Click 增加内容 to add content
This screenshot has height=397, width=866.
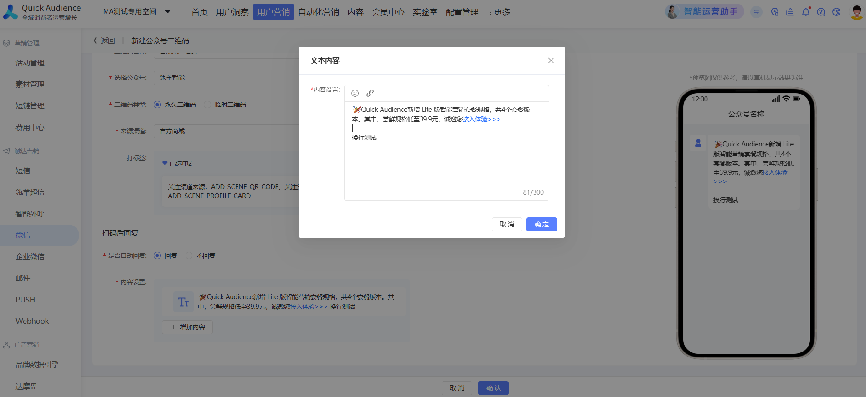click(x=187, y=327)
